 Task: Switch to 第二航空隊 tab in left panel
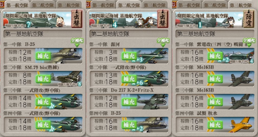click(x=43, y=5)
